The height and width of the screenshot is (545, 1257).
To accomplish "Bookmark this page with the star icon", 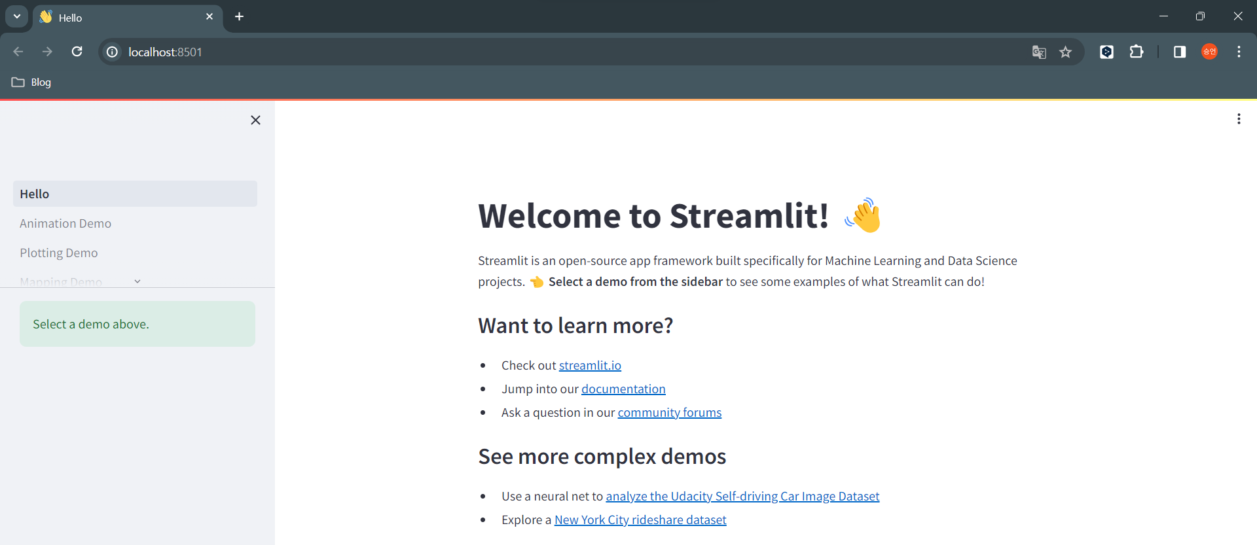I will click(1066, 52).
